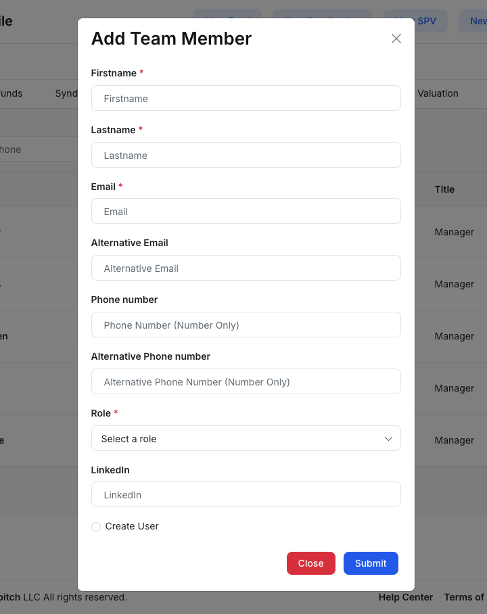487x614 pixels.
Task: Close the Add Team Member dialog with X
Action: [x=396, y=39]
